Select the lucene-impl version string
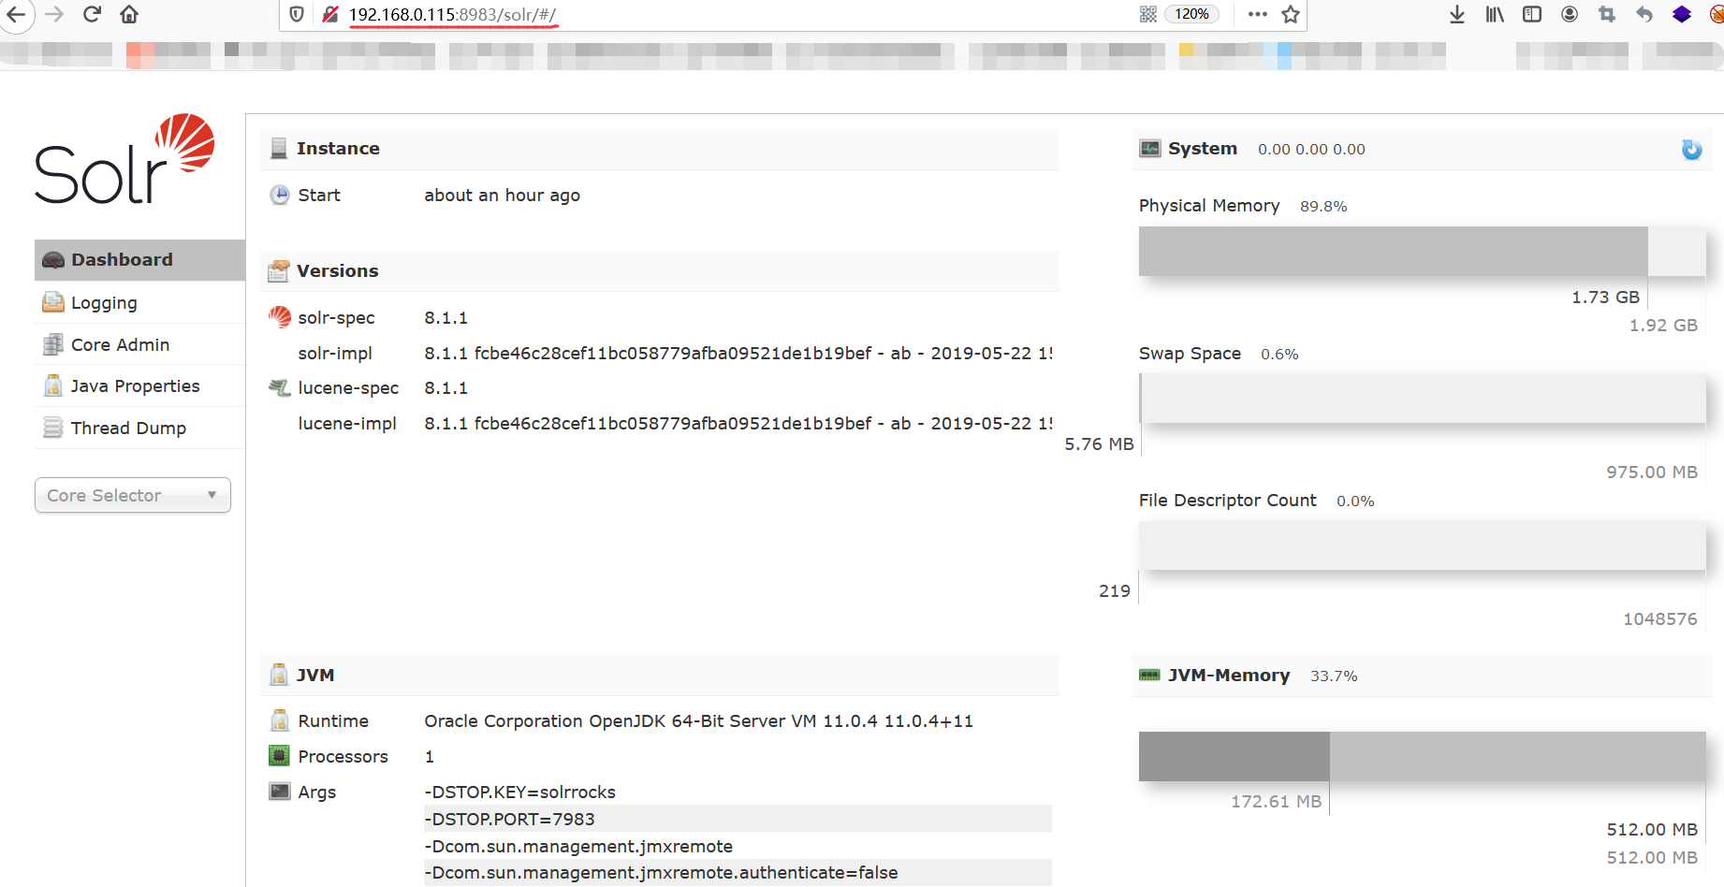 [x=738, y=423]
